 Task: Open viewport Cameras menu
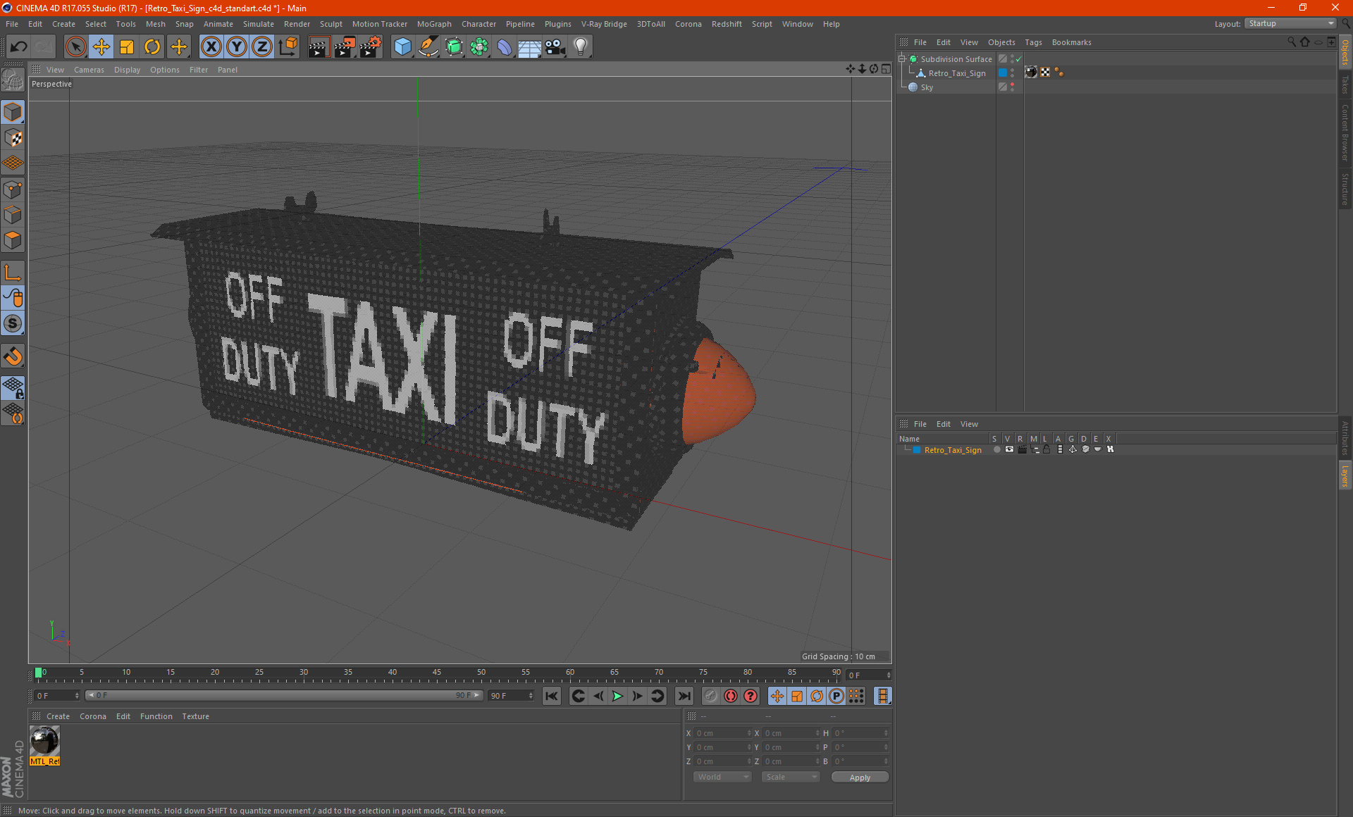(89, 70)
